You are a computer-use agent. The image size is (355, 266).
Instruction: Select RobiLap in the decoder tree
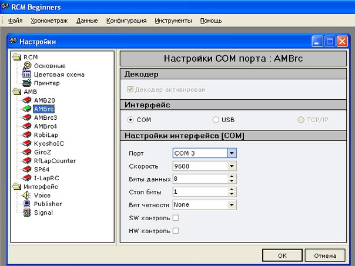[46, 135]
